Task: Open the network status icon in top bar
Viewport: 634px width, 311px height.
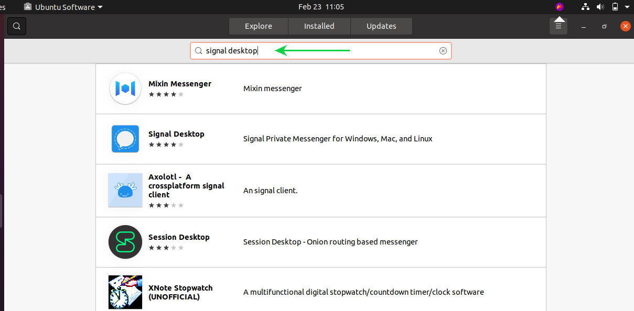Action: [x=586, y=7]
